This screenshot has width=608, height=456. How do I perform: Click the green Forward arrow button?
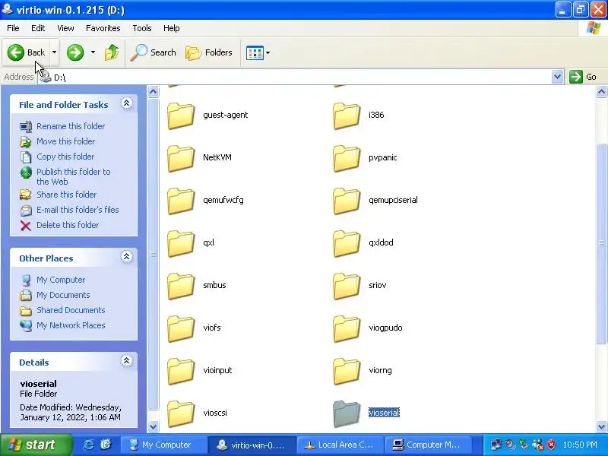(75, 52)
